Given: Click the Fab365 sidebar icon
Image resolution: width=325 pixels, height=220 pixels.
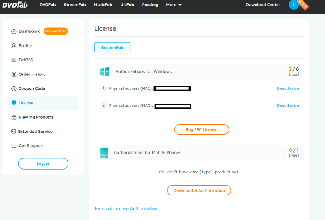Looking at the screenshot, I should 14,60.
